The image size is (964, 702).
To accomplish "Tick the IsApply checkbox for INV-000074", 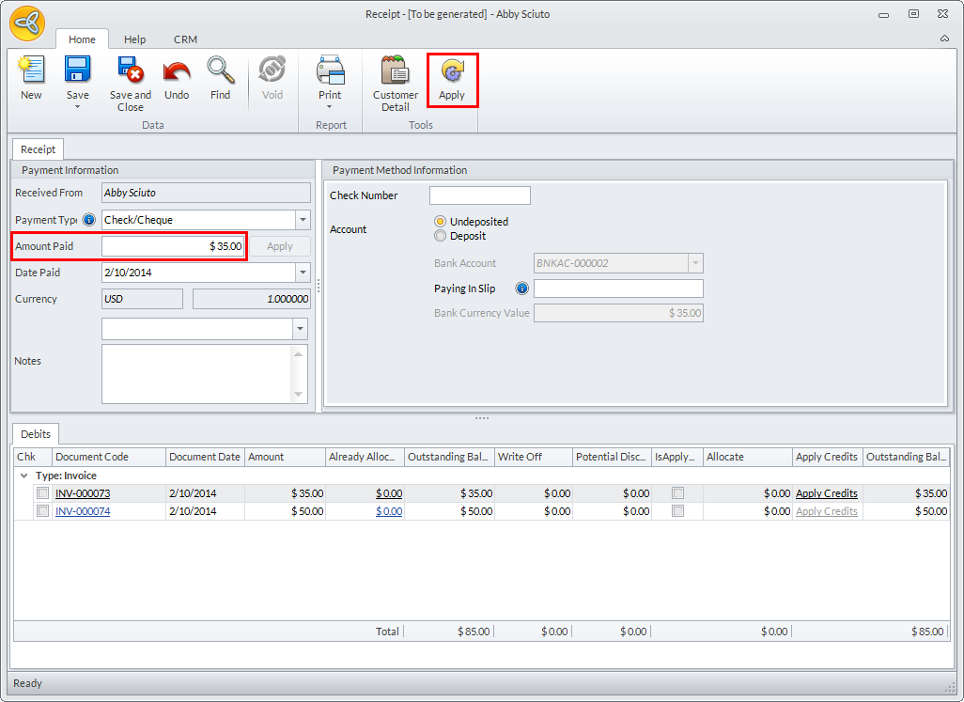I will point(677,511).
